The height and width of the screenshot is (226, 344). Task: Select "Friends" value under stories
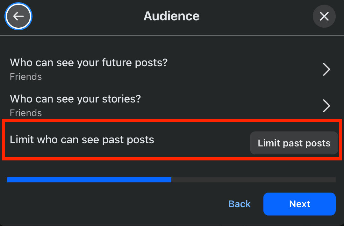(x=26, y=113)
